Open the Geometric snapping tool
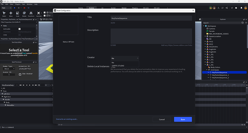 [x=39, y=14]
